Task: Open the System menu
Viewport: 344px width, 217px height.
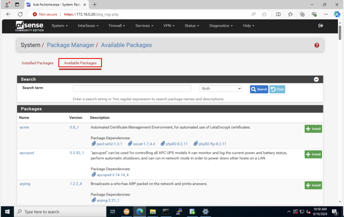Action: coord(59,26)
